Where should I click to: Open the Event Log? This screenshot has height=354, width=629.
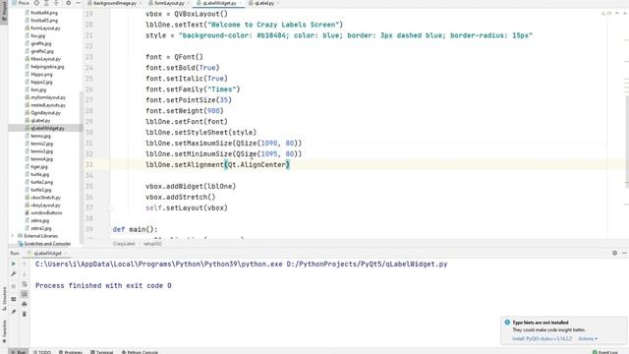[x=605, y=352]
